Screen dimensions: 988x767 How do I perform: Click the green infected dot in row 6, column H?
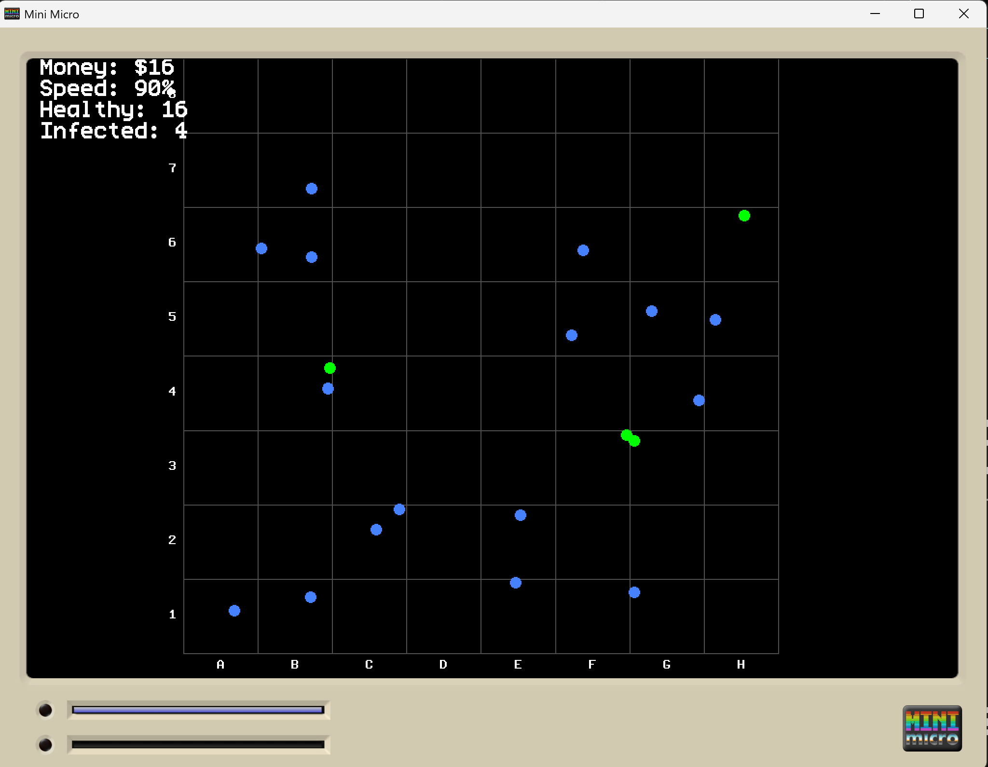pos(744,216)
